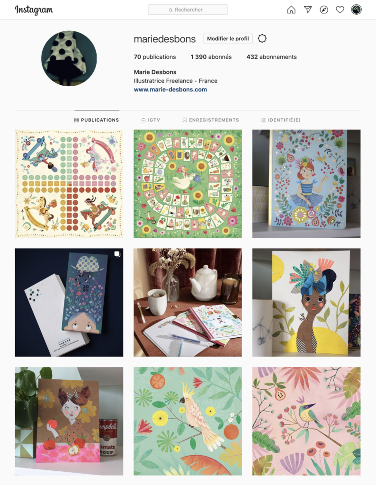This screenshot has height=485, width=376.
Task: Open the profile avatar in the top bar
Action: coord(356,9)
